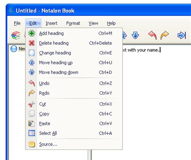Choose Select All in Edit menu
The image size is (191, 160).
pos(74,133)
